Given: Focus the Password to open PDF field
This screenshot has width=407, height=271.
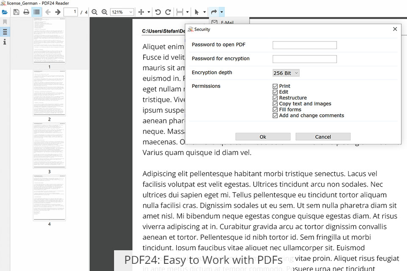Looking at the screenshot, I should (304, 45).
